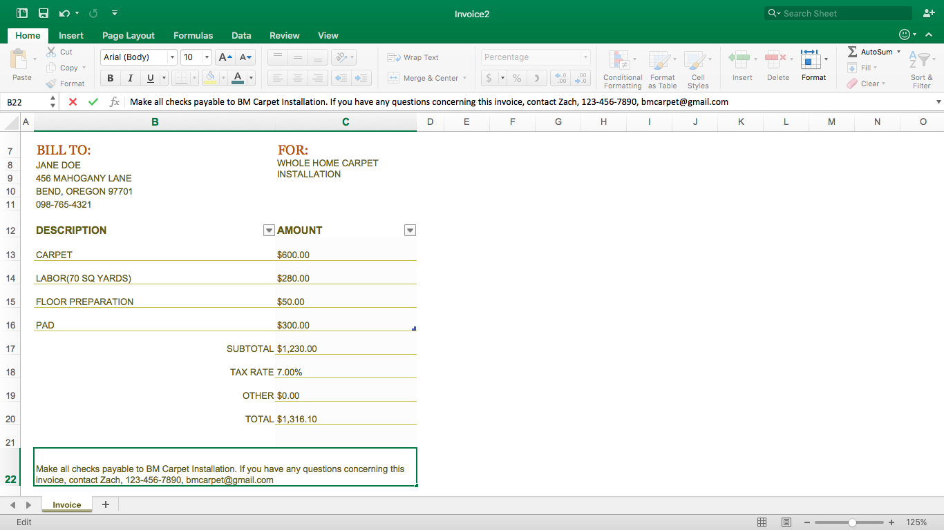Toggle italic formatting
The image size is (944, 530).
[x=130, y=78]
